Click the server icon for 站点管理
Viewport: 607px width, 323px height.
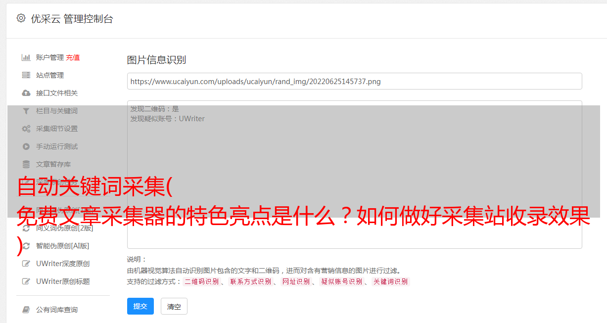26,75
